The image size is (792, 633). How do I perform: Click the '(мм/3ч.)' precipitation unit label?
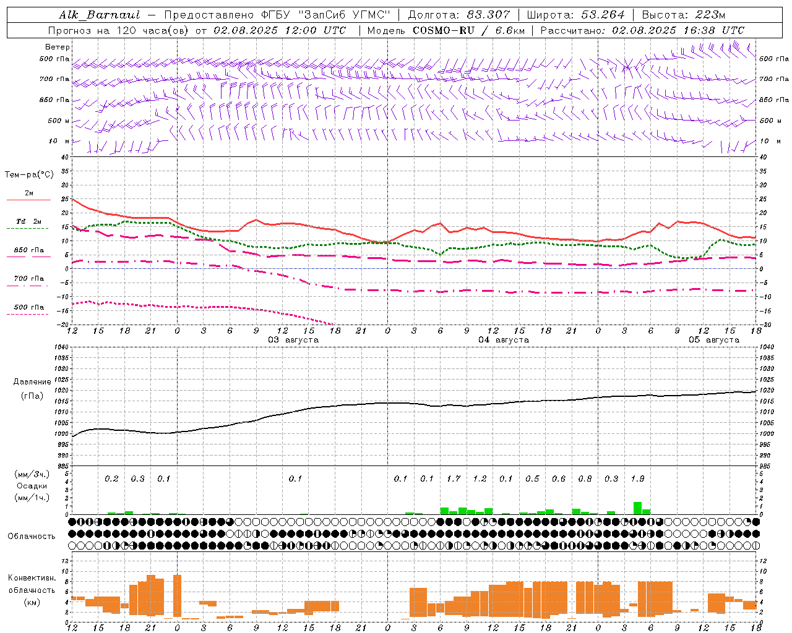32,474
